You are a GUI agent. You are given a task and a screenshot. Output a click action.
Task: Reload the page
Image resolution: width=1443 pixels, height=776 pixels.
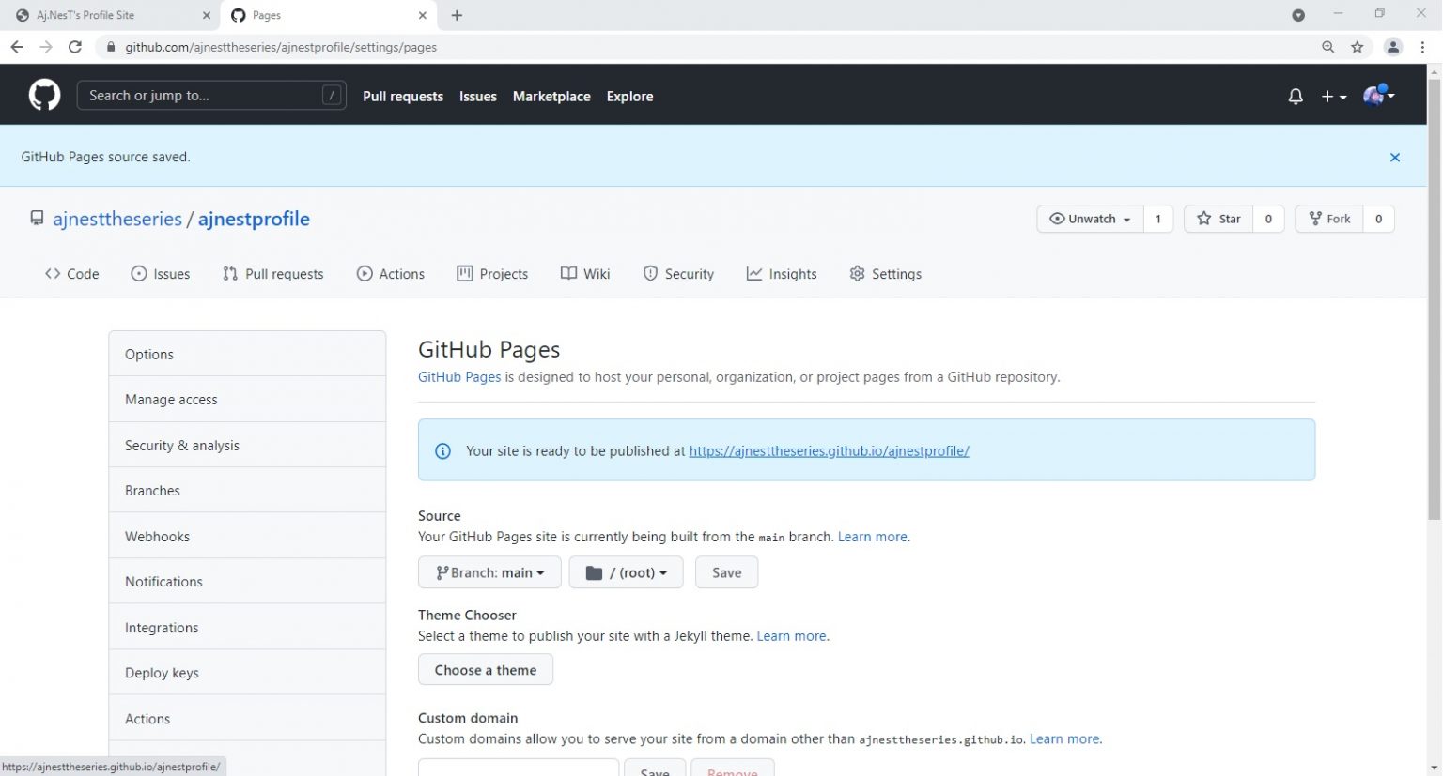tap(75, 47)
